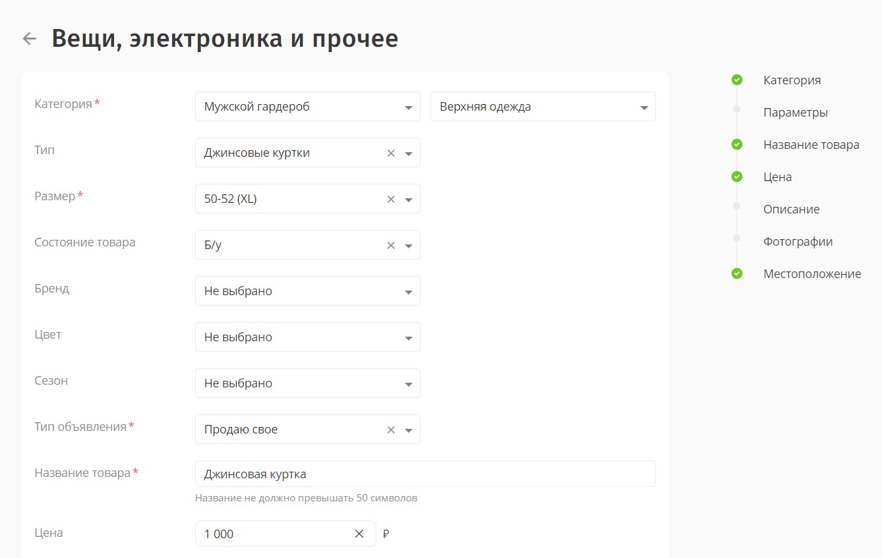This screenshot has width=882, height=558.
Task: Jump to the Название товара step
Action: click(811, 145)
